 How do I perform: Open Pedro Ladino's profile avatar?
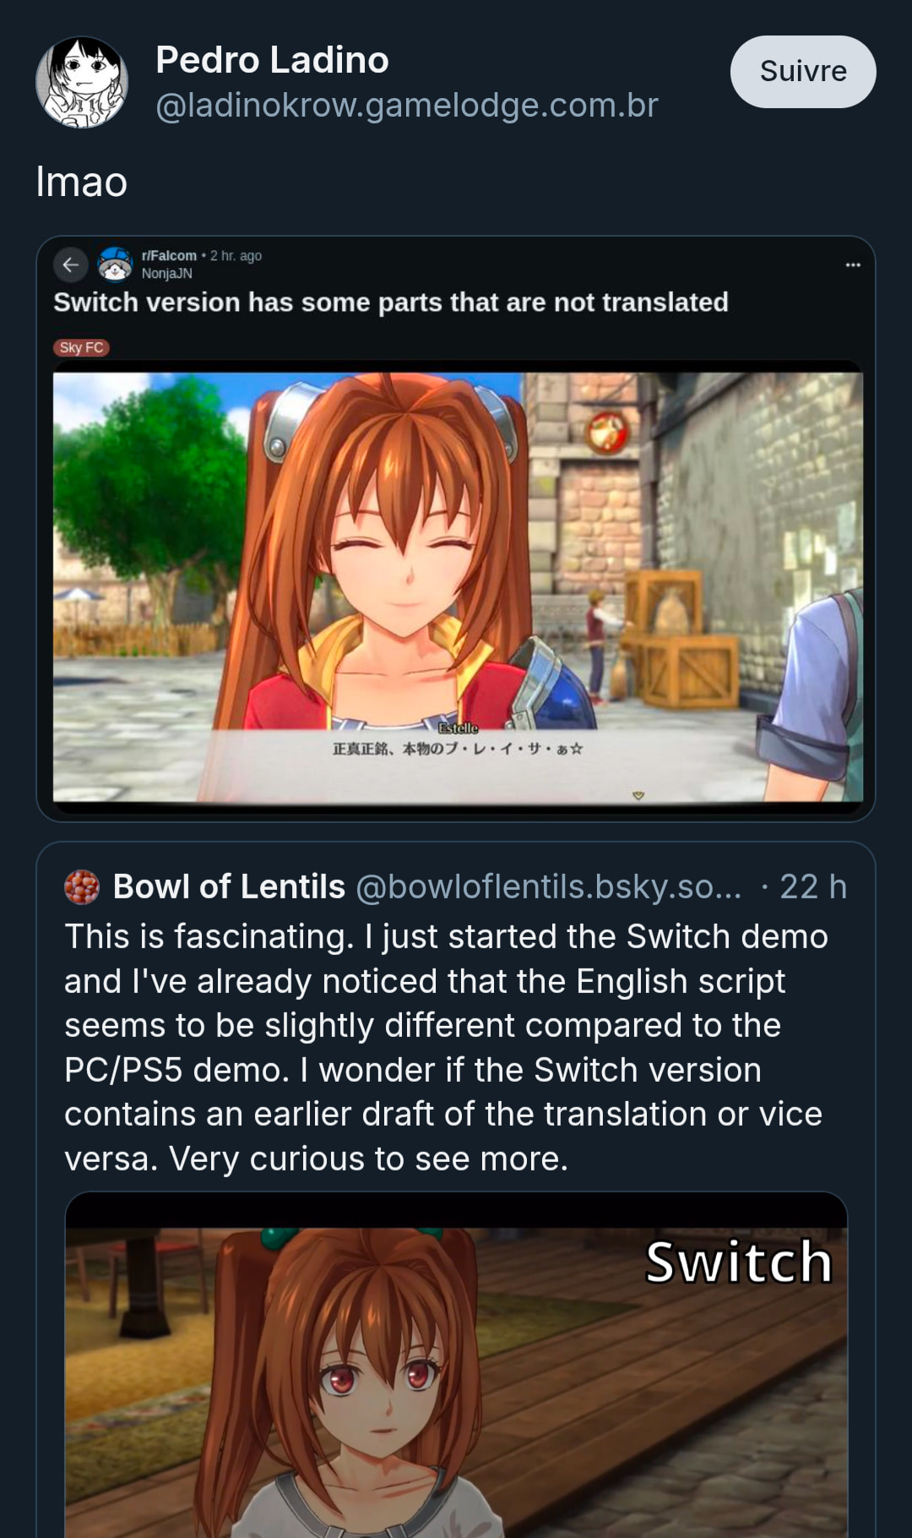click(82, 82)
